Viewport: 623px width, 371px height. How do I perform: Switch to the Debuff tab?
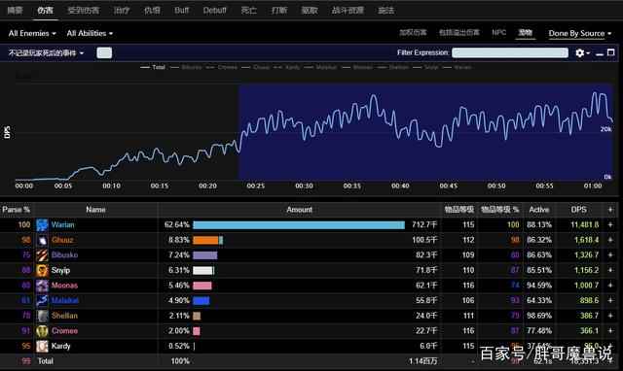coord(214,11)
